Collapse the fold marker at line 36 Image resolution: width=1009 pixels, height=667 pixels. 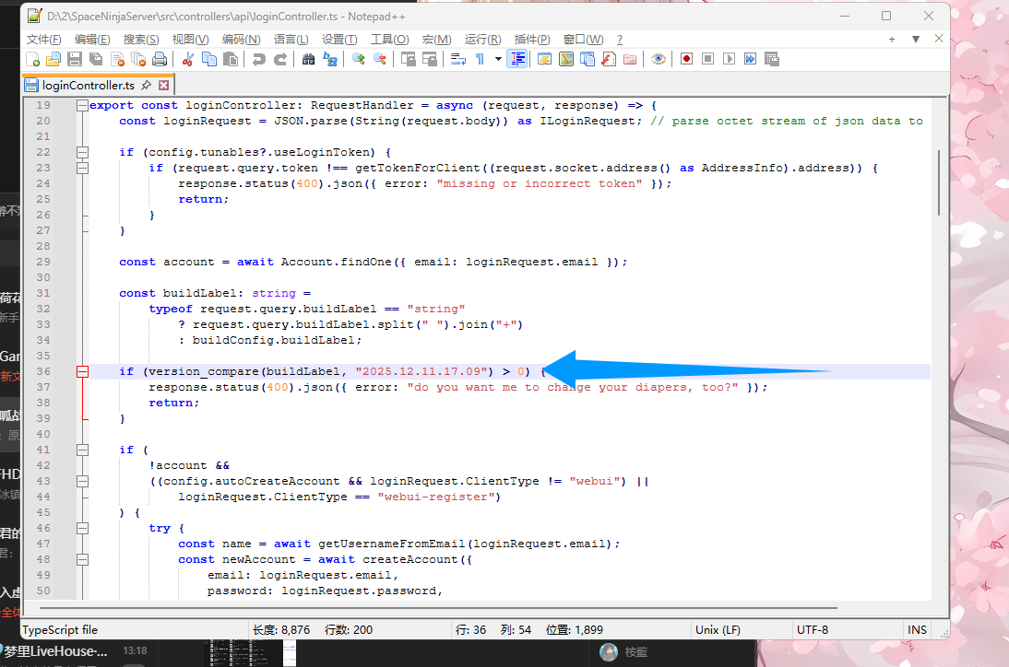click(x=82, y=371)
